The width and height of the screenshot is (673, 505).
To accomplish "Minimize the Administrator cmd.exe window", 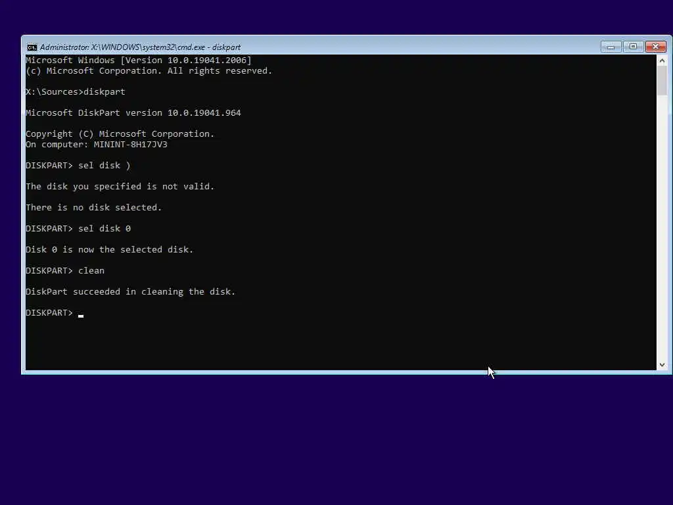I will pos(611,47).
